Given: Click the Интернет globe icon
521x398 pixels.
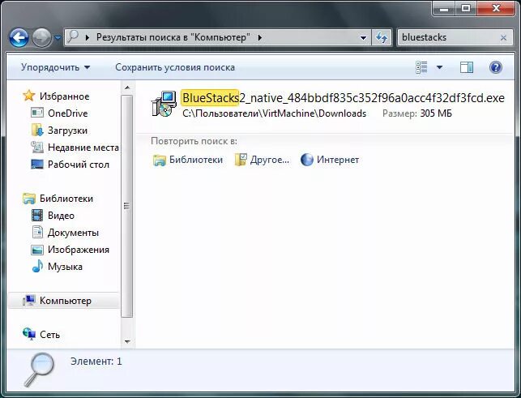Looking at the screenshot, I should click(x=307, y=160).
